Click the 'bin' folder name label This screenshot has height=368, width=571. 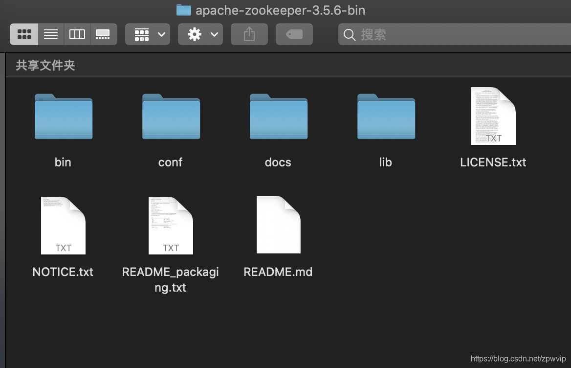point(63,162)
